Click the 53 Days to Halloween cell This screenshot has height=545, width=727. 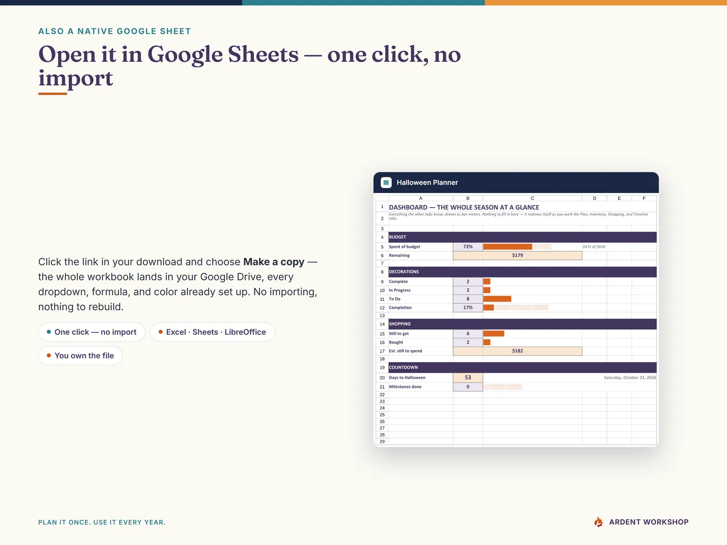click(468, 377)
